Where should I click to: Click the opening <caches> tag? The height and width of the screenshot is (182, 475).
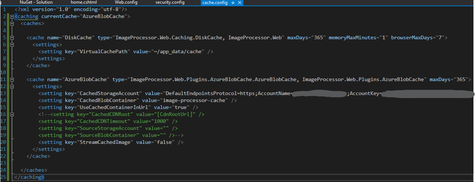(32, 23)
